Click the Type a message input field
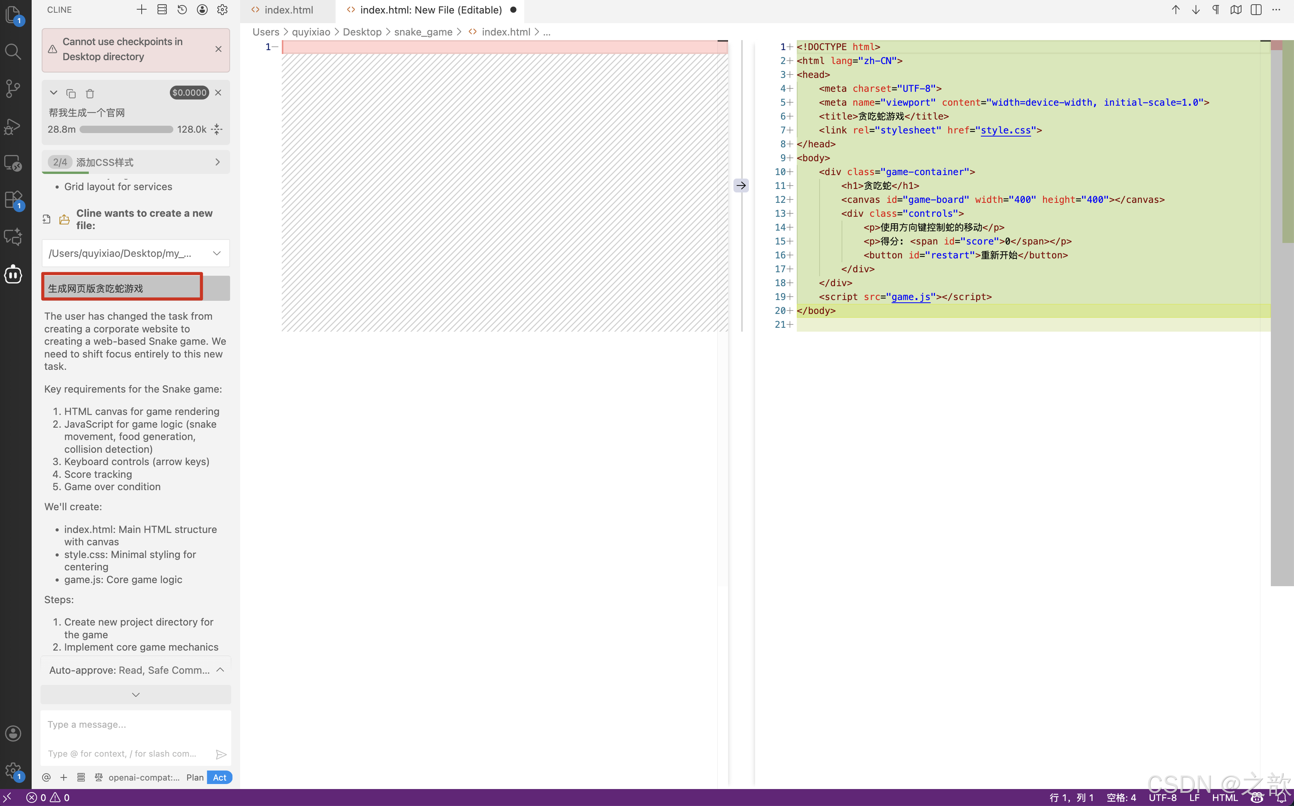The height and width of the screenshot is (806, 1294). tap(135, 725)
